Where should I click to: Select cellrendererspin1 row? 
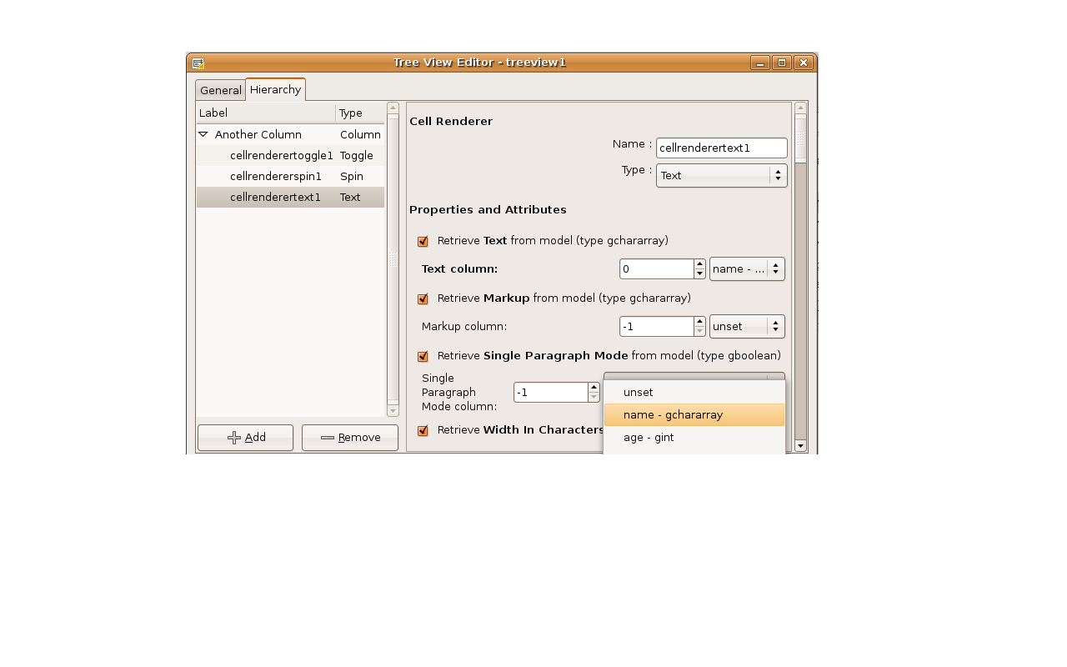(290, 176)
